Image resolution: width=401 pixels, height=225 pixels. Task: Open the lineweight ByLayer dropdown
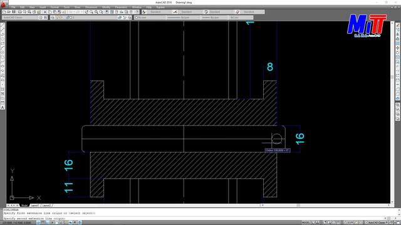click(214, 17)
